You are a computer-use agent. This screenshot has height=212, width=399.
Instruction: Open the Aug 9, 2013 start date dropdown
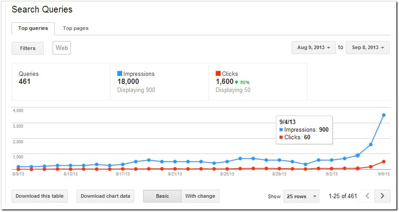pyautogui.click(x=314, y=48)
